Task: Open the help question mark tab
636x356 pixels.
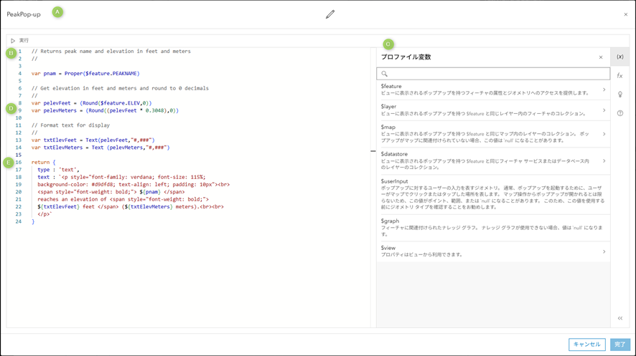Action: click(619, 113)
